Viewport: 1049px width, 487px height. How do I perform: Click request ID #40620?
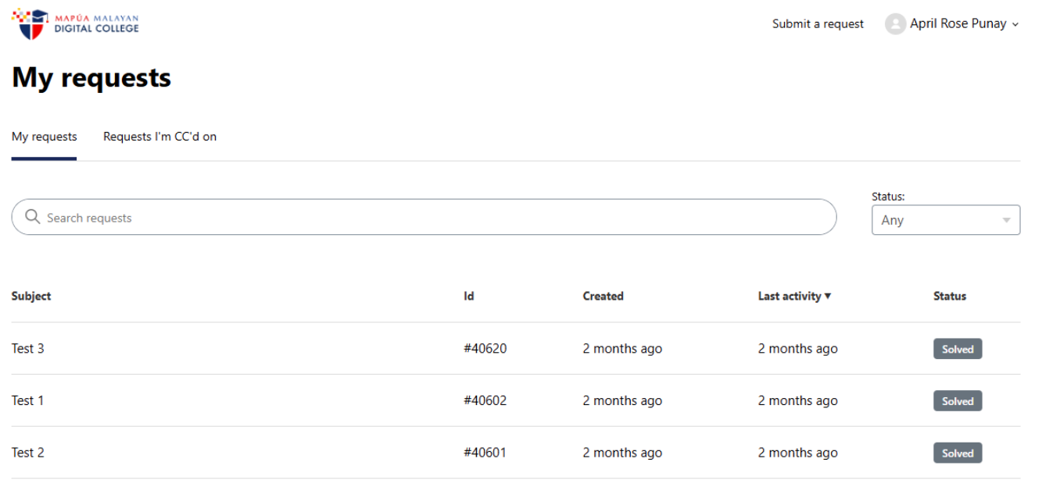485,349
